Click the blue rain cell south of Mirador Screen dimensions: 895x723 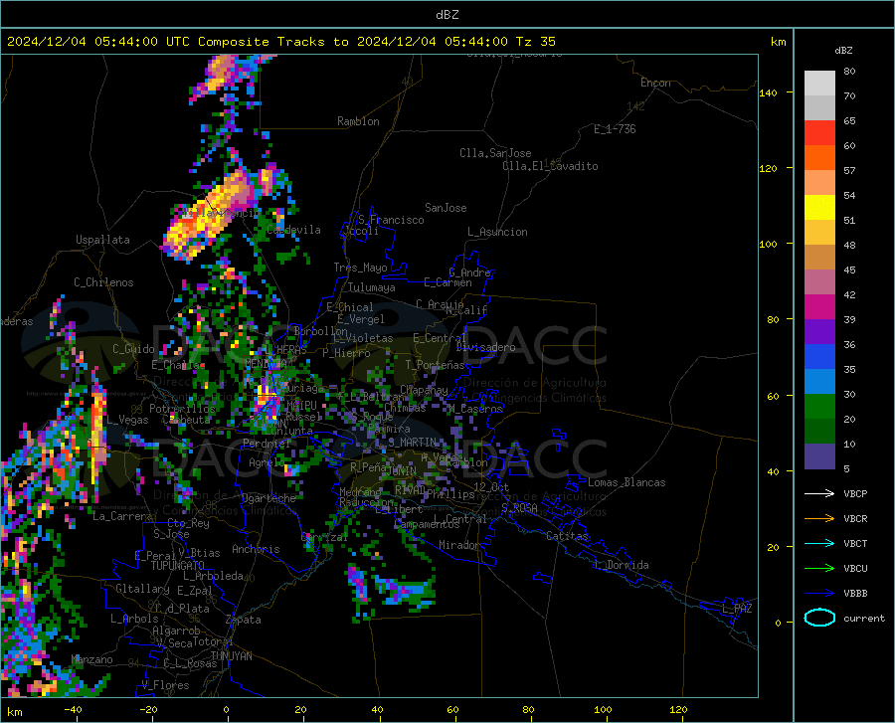click(x=404, y=590)
